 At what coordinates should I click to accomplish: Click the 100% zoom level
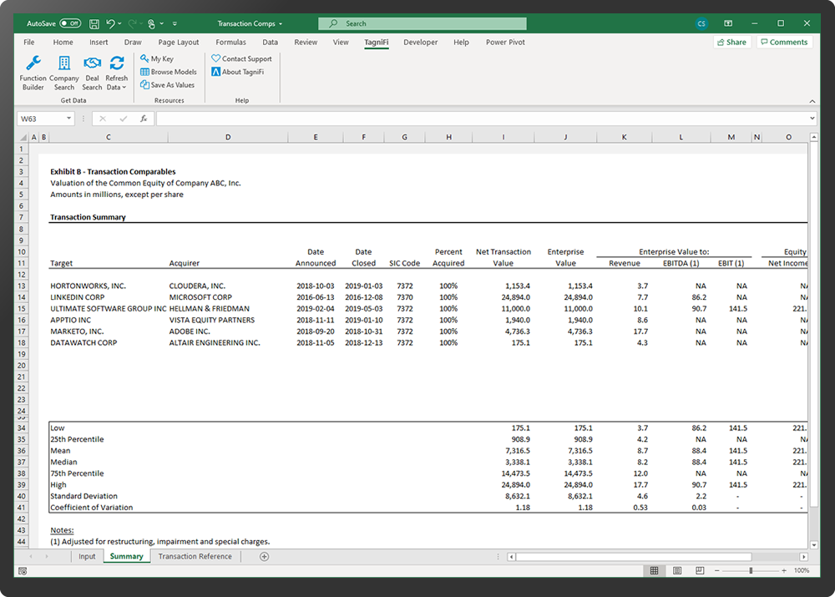pos(802,570)
